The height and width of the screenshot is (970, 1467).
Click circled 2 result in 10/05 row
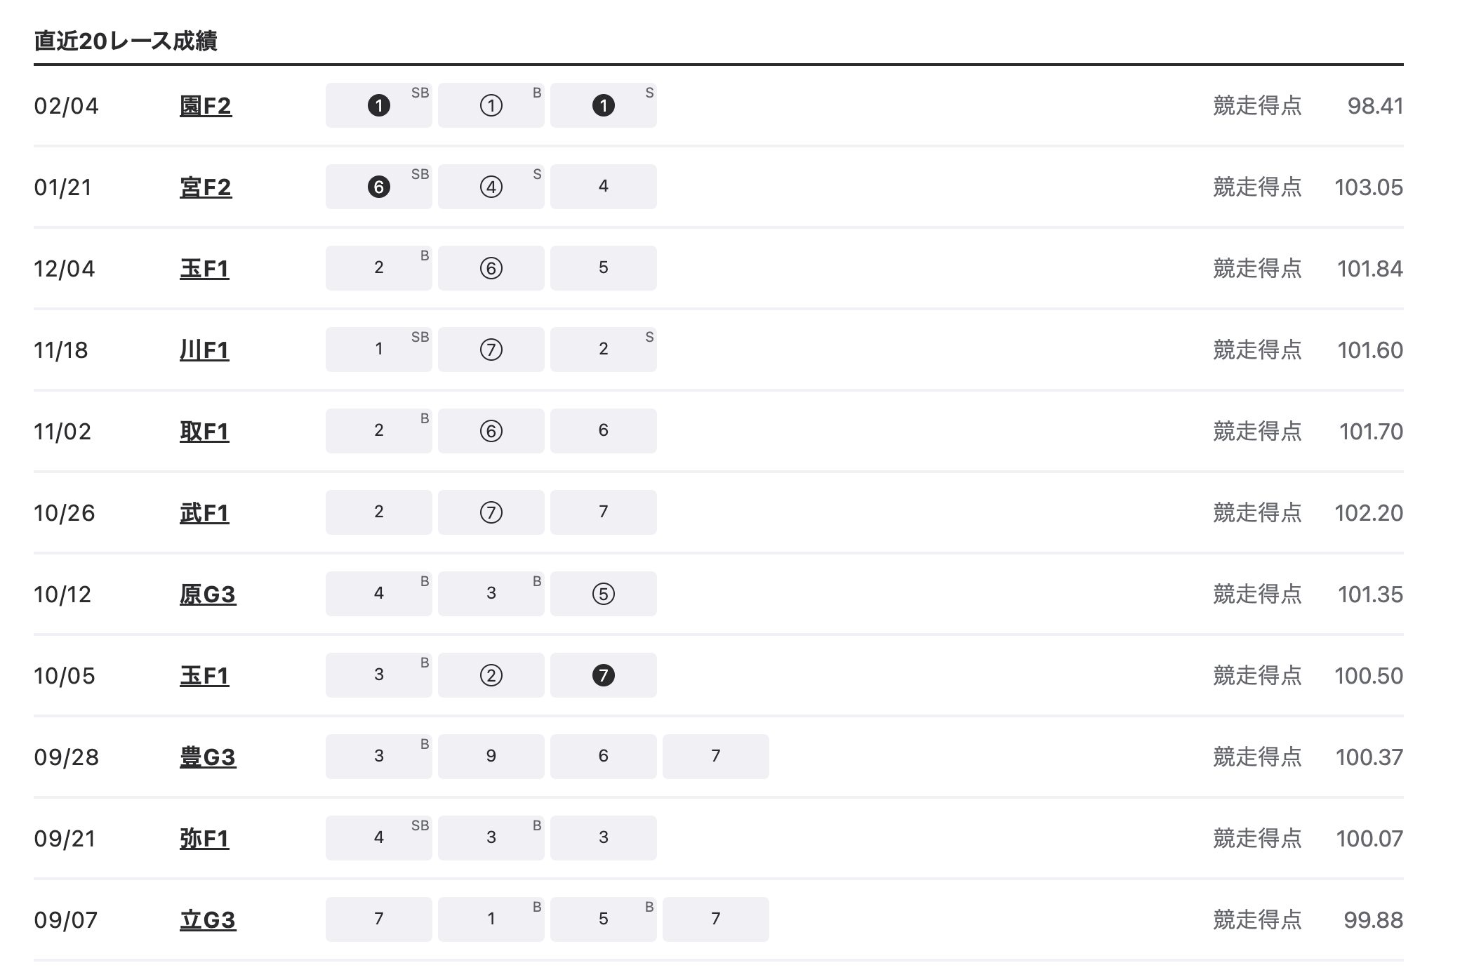pos(491,676)
